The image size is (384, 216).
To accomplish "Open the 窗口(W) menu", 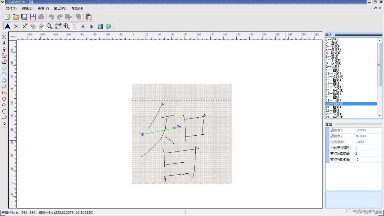I will point(60,8).
